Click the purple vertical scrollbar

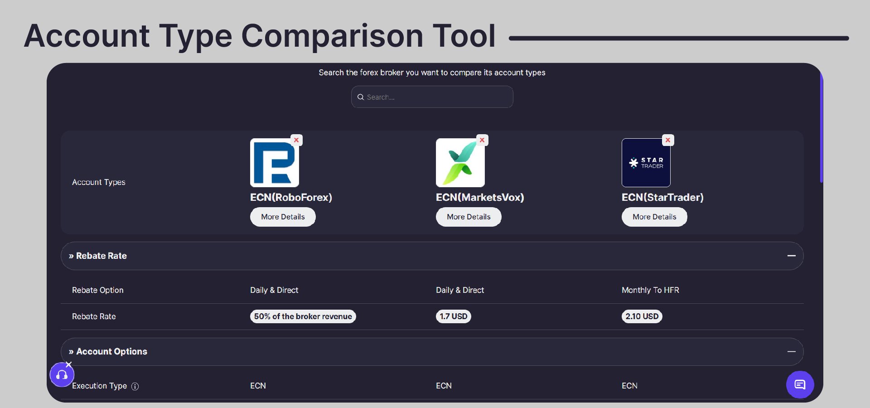(822, 127)
